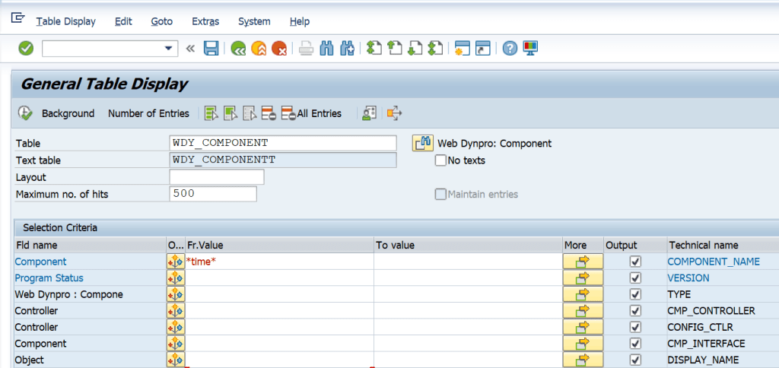
Task: Click the Print icon in toolbar
Action: [x=306, y=48]
